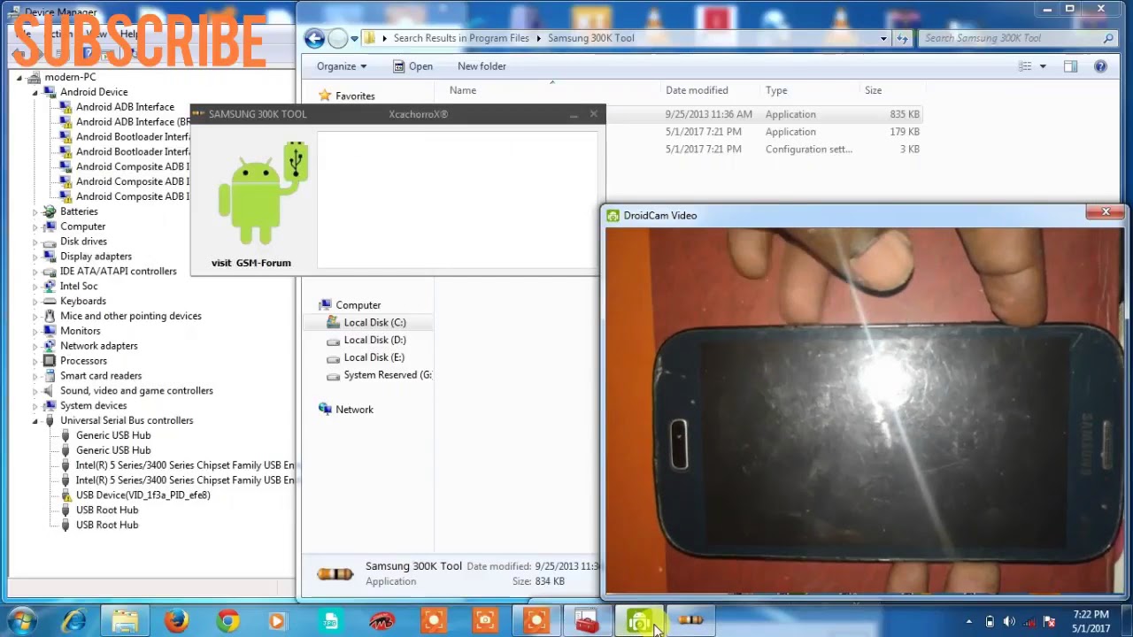Collapse the Android Device category
Viewport: 1133px width, 637px height.
click(35, 92)
